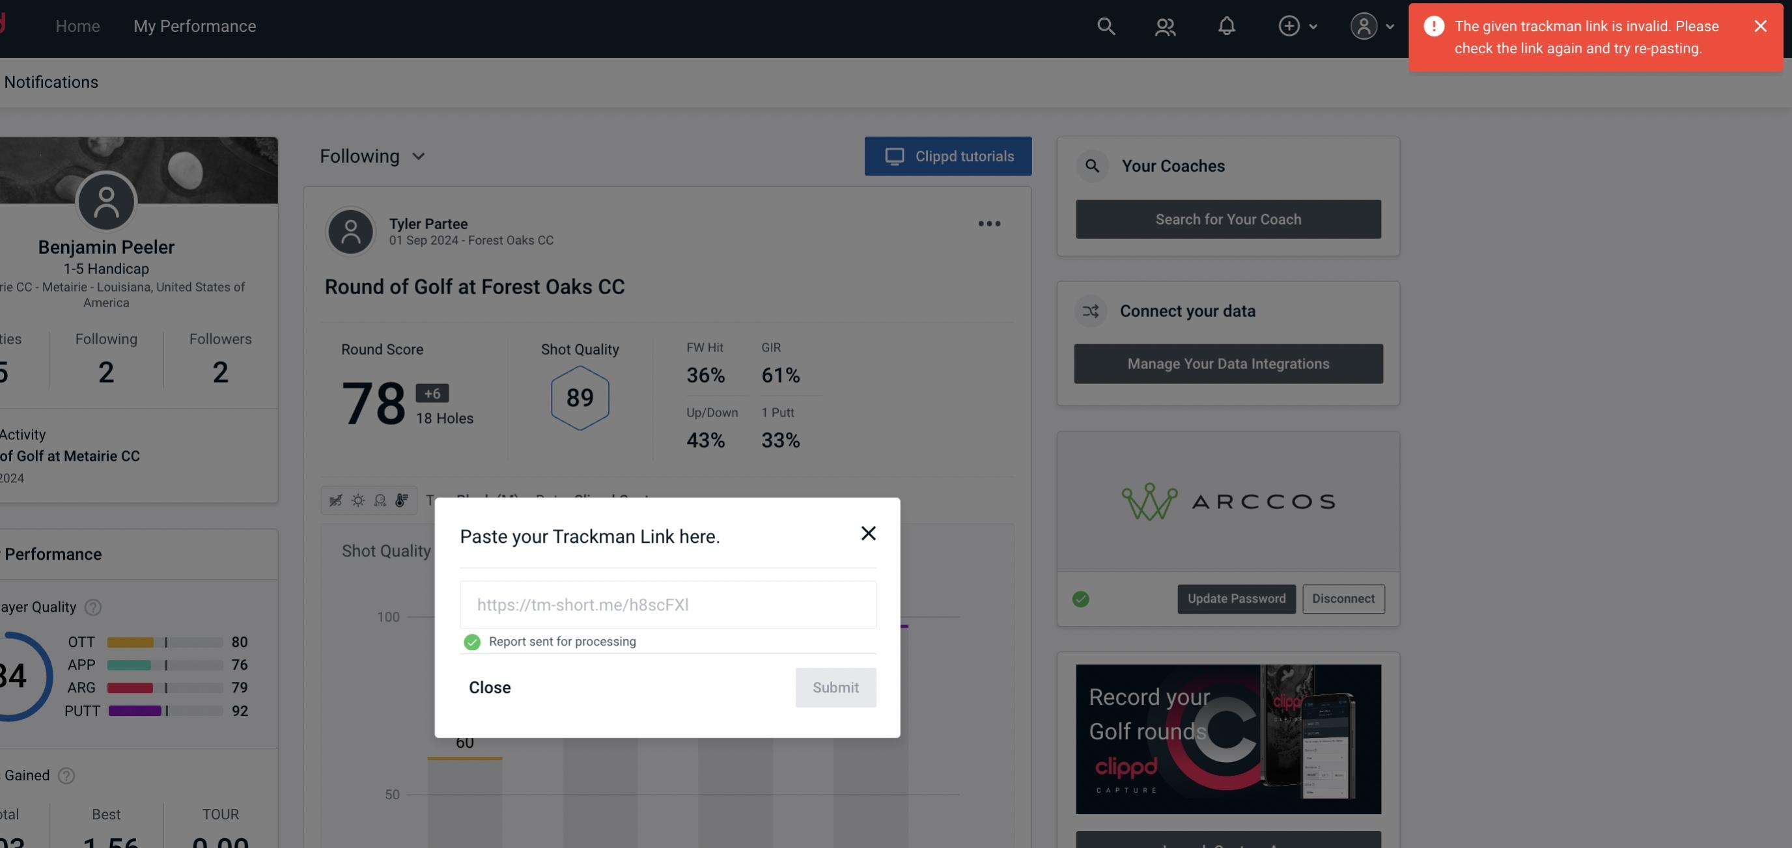The width and height of the screenshot is (1792, 848).
Task: Click the search icon in navigation bar
Action: [x=1105, y=25]
